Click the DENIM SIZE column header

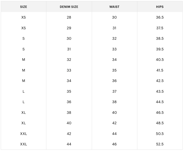tap(69, 7)
